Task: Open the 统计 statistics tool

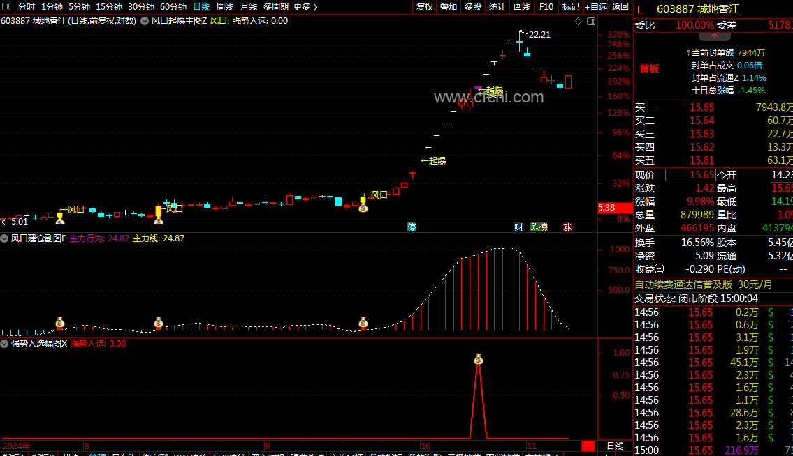Action: tap(497, 6)
